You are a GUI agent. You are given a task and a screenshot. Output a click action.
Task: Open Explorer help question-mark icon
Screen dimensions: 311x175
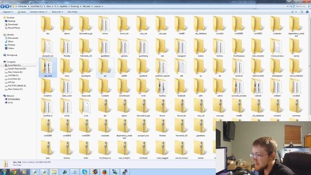307,12
